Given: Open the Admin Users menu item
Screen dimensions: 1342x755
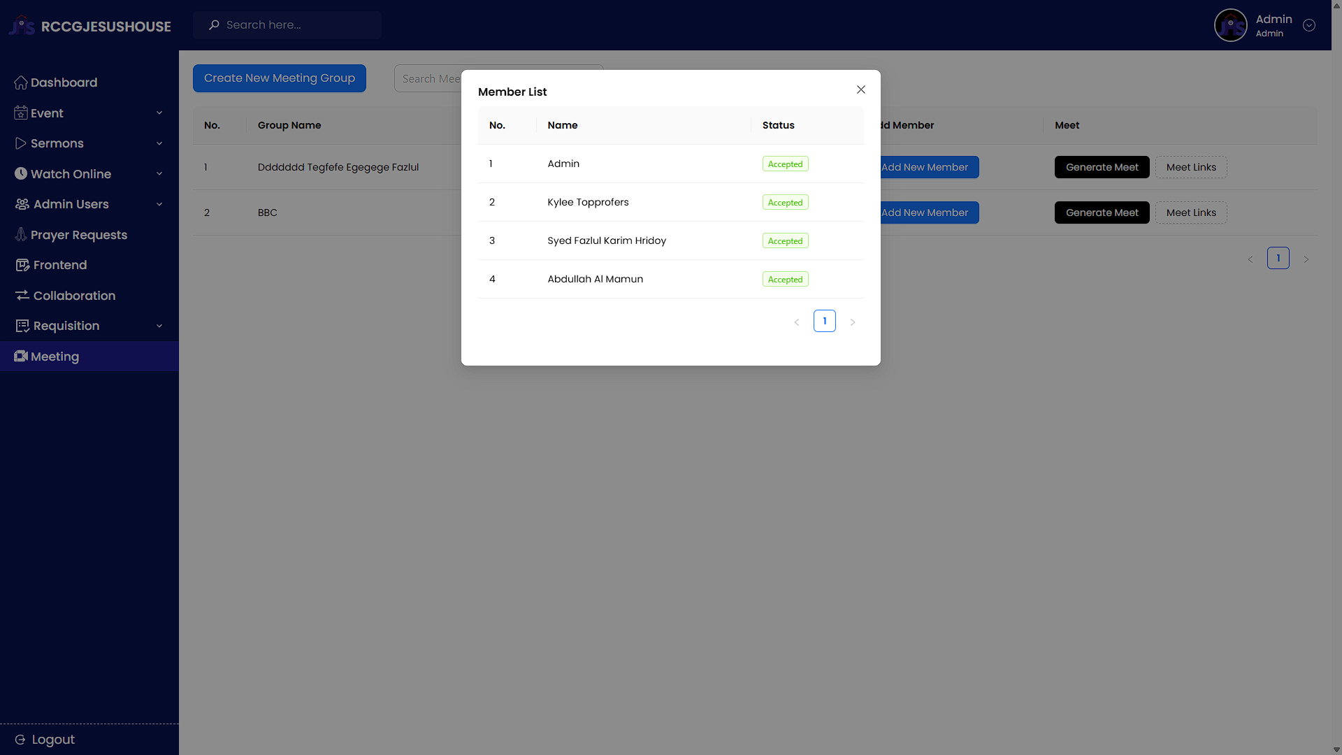Looking at the screenshot, I should coord(71,204).
